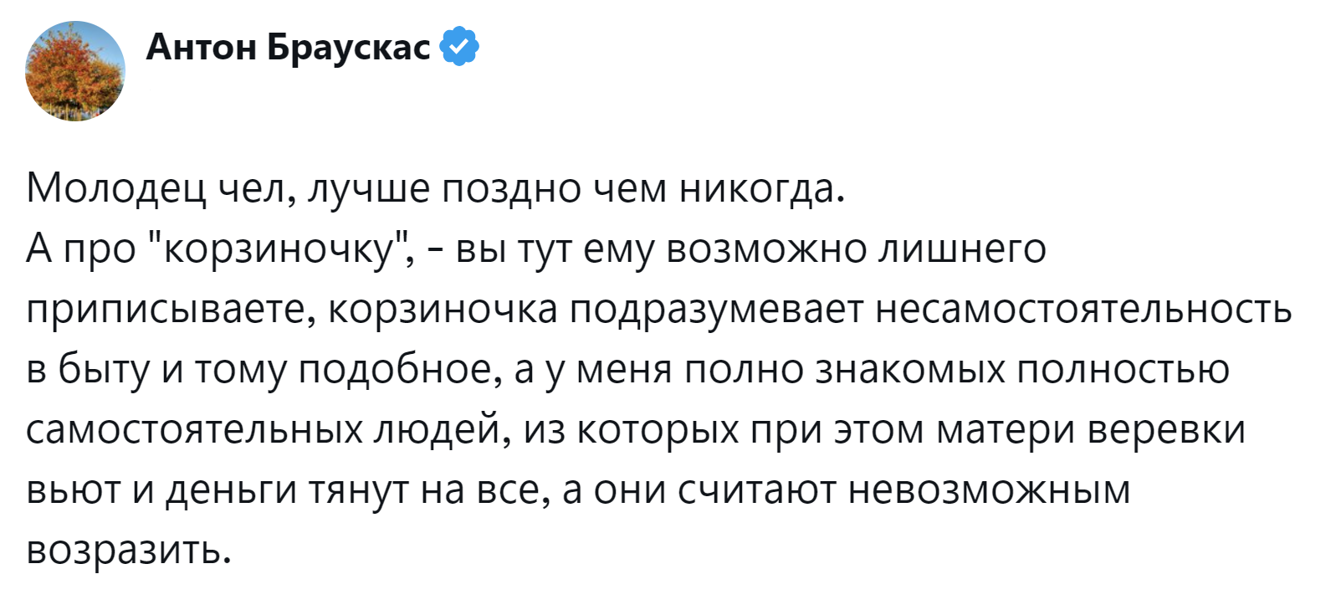
Task: Click the word "самостоятельных" in the text
Action: pos(190,430)
